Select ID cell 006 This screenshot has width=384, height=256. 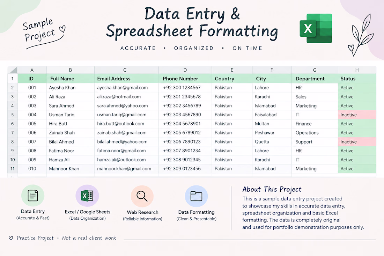[32, 133]
